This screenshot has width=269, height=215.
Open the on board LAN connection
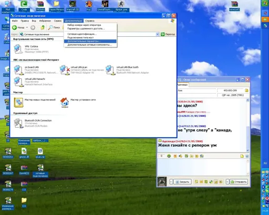point(18,70)
